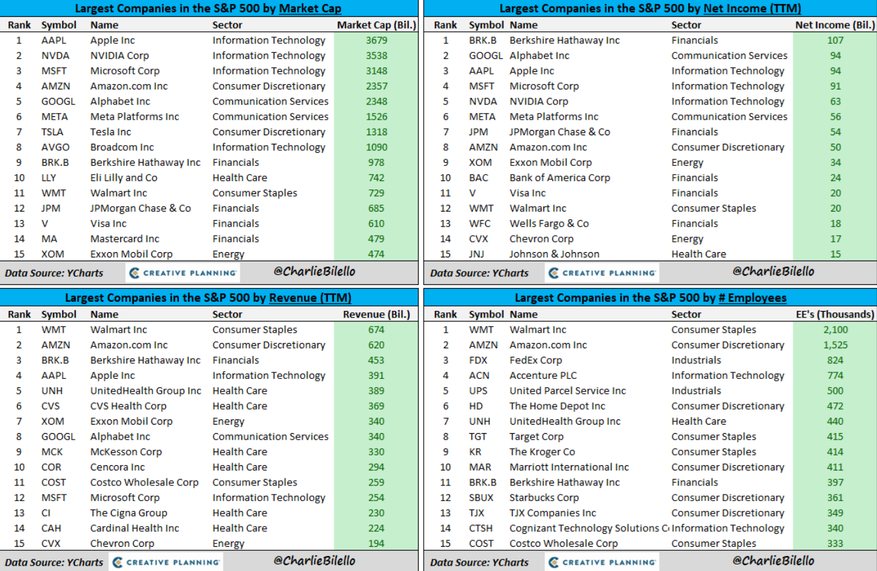Viewport: 877px width, 571px height.
Task: Click the title 'Largest Companies in the S&P 500 by # Employees'
Action: (650, 298)
